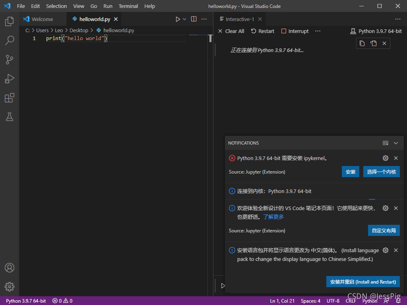This screenshot has height=305, width=407.
Task: Click the 自定义布局 button
Action: coord(384,230)
